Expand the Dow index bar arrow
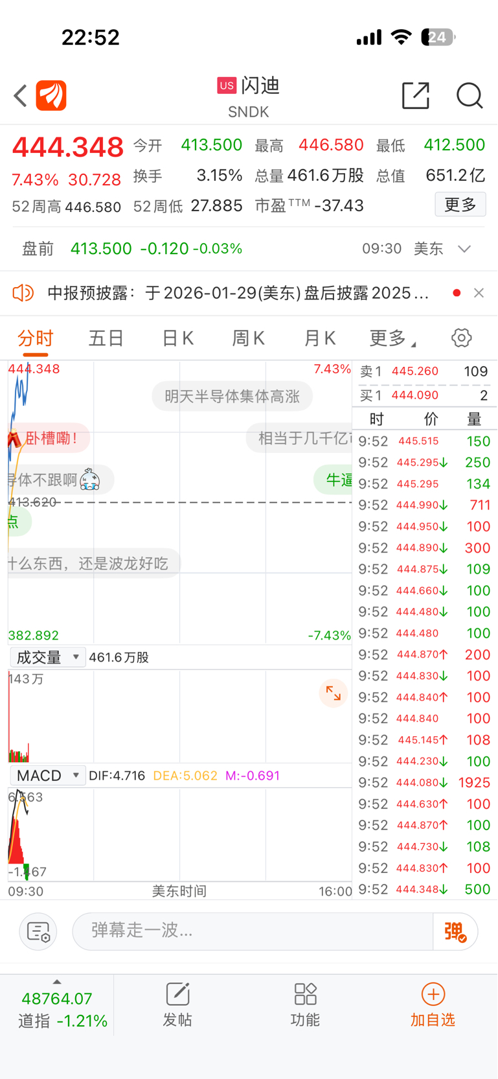The height and width of the screenshot is (1079, 498). (57, 982)
